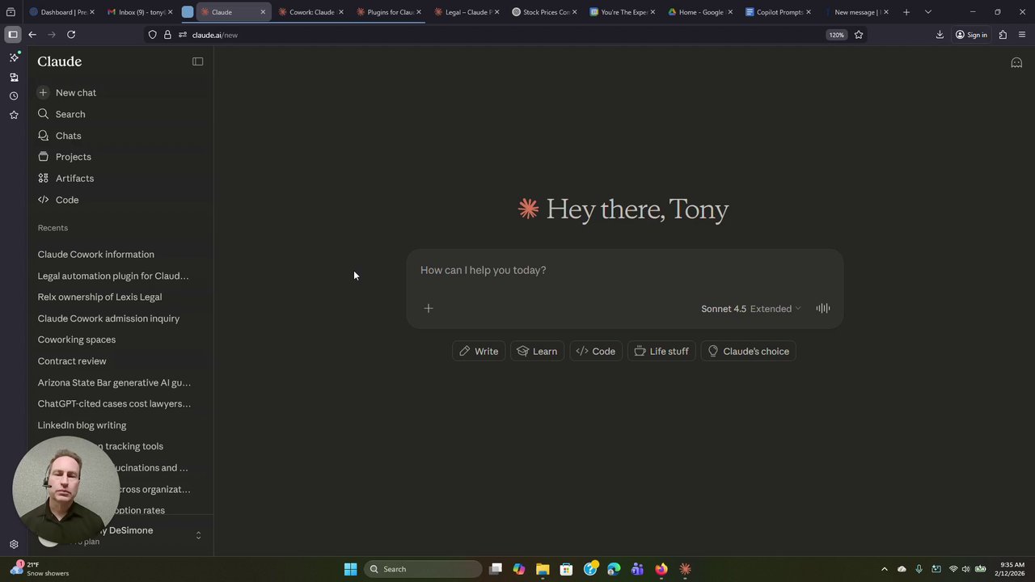Image resolution: width=1035 pixels, height=582 pixels.
Task: Open the Sonnet 4.5 model selector dropdown
Action: pyautogui.click(x=750, y=309)
